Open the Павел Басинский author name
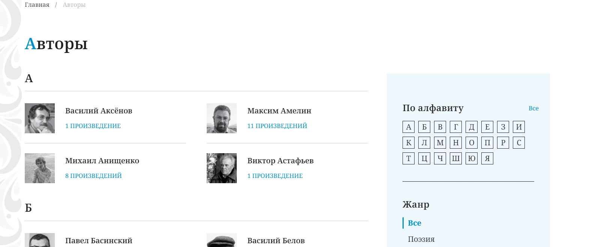 (99, 241)
